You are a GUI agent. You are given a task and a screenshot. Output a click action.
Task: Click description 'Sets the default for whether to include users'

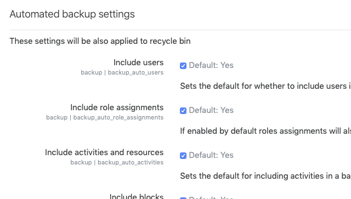pyautogui.click(x=265, y=86)
